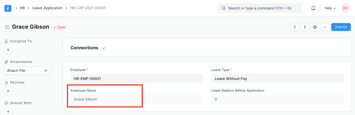Viewport: 355px width, 115px height.
Task: Add a review with plus button
Action: coord(8,91)
